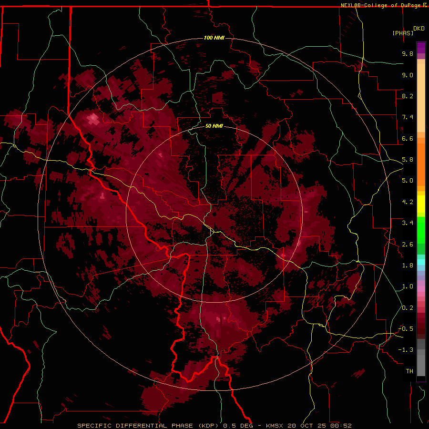Click the 0.2 value on the color scale

click(x=408, y=308)
